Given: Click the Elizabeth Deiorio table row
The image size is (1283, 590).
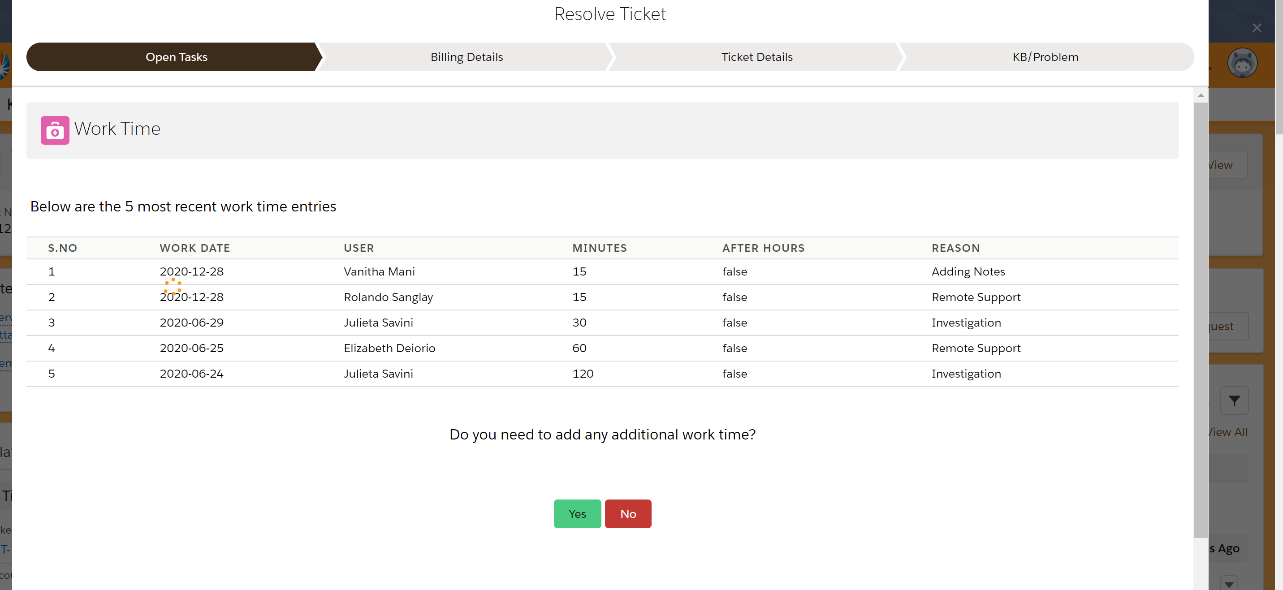Looking at the screenshot, I should tap(389, 349).
